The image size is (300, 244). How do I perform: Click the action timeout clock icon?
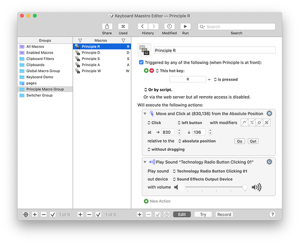(166, 215)
